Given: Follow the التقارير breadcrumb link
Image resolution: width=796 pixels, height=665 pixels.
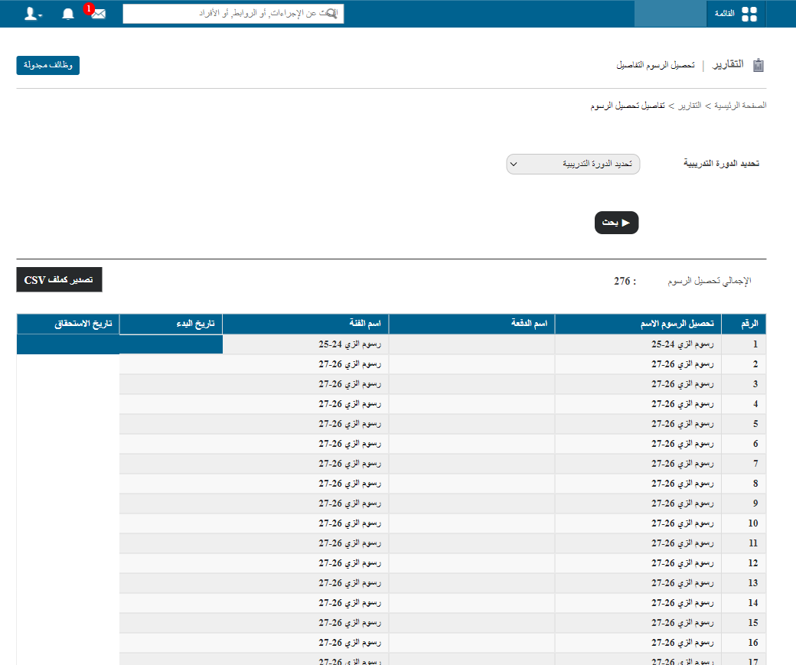Looking at the screenshot, I should pos(690,105).
